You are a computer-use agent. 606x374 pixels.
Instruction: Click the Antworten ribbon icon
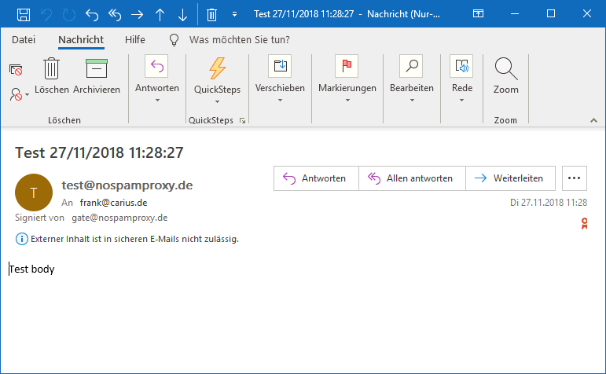(x=156, y=66)
